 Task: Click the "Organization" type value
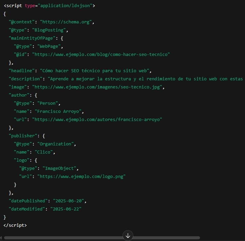click(55, 144)
